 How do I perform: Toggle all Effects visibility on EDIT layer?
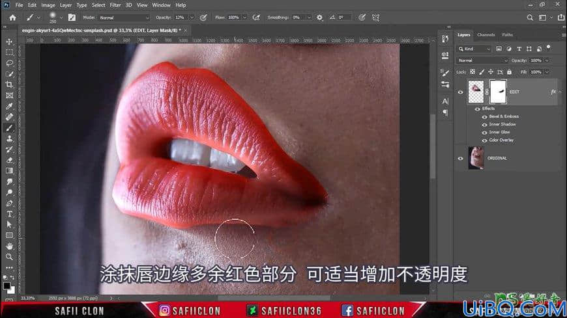(477, 109)
